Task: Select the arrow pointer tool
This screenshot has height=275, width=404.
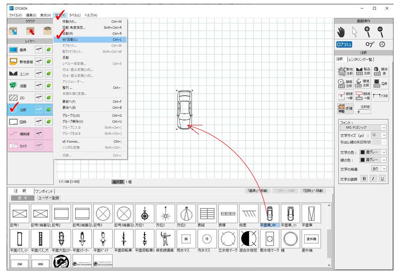Action: [x=355, y=32]
